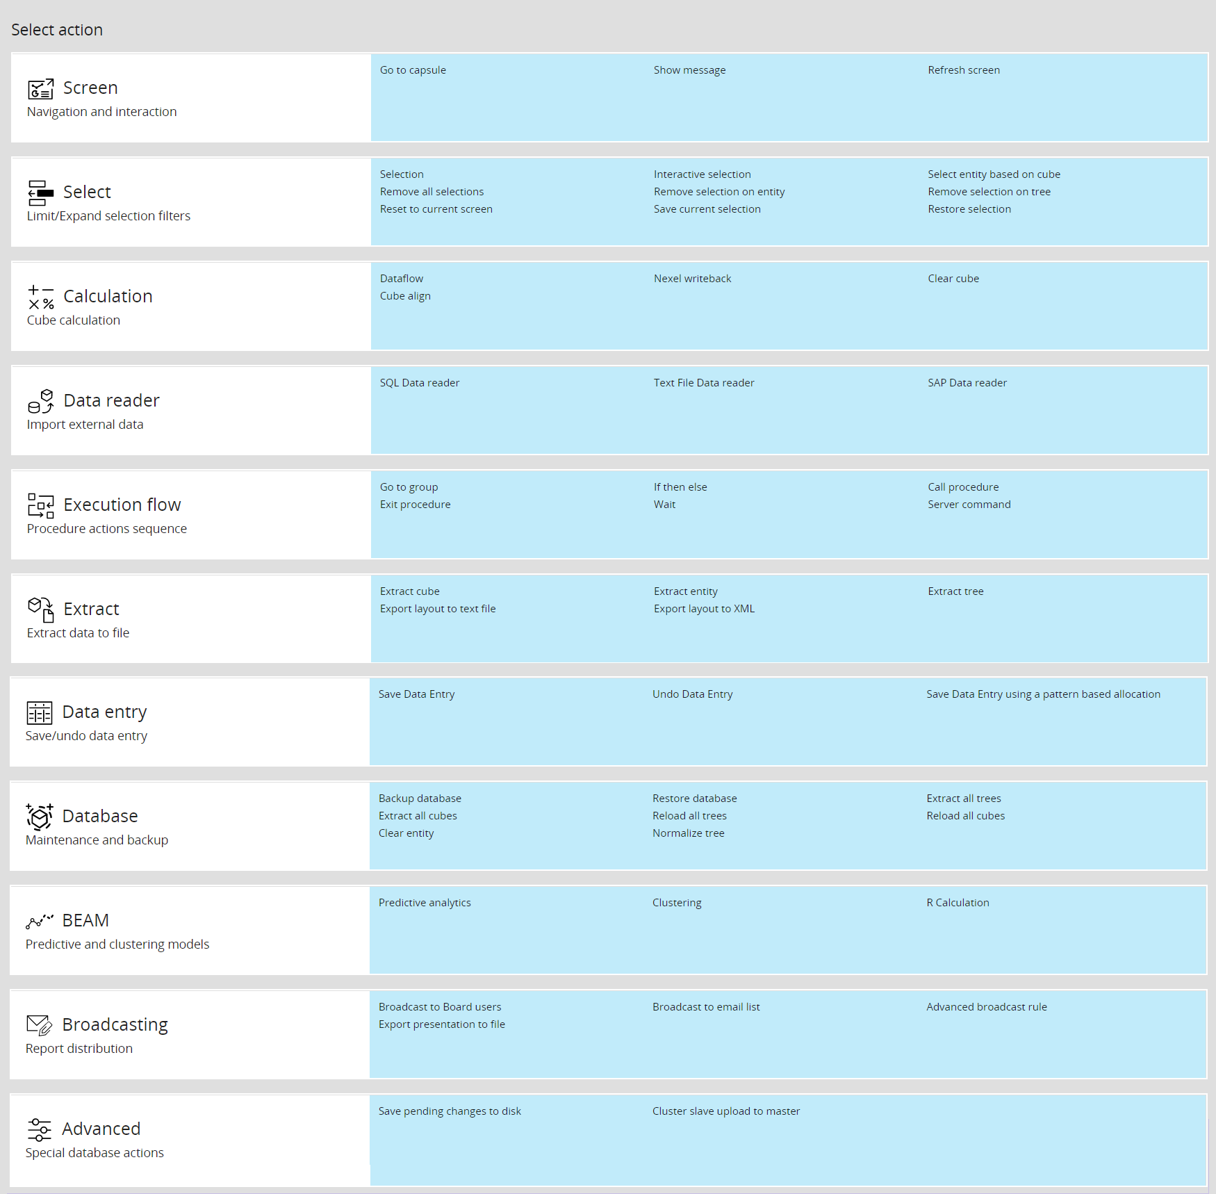Pick Reset to current screen
The height and width of the screenshot is (1194, 1216).
pos(436,209)
